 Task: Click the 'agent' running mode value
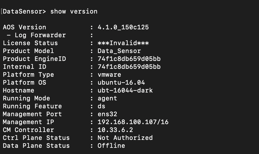pyautogui.click(x=107, y=98)
